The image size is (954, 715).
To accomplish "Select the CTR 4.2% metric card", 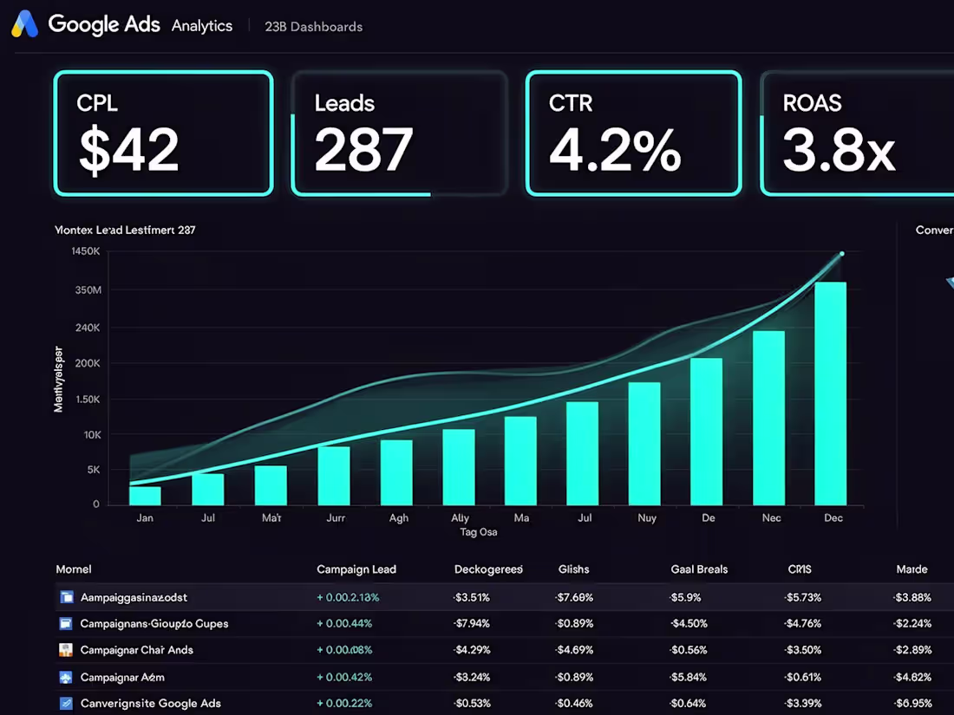I will click(x=633, y=133).
